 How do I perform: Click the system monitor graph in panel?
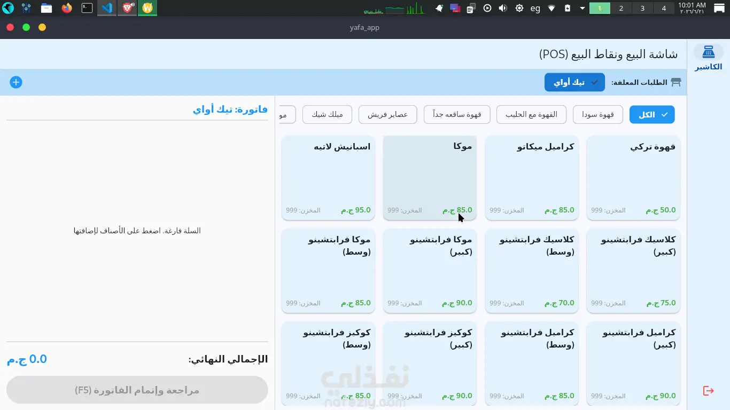(x=394, y=8)
